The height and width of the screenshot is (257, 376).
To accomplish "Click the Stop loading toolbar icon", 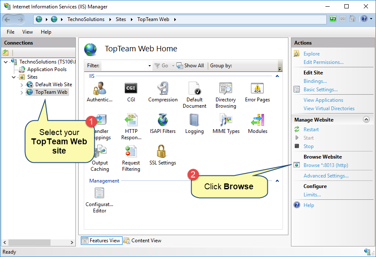I will (x=343, y=19).
